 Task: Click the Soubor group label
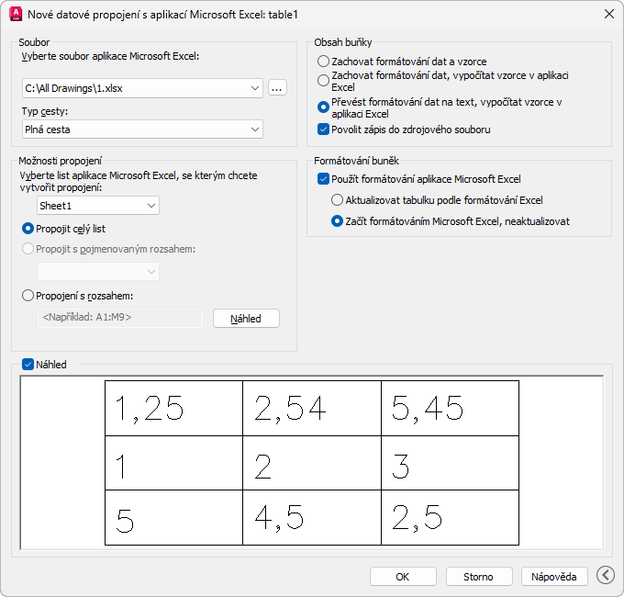(x=34, y=42)
